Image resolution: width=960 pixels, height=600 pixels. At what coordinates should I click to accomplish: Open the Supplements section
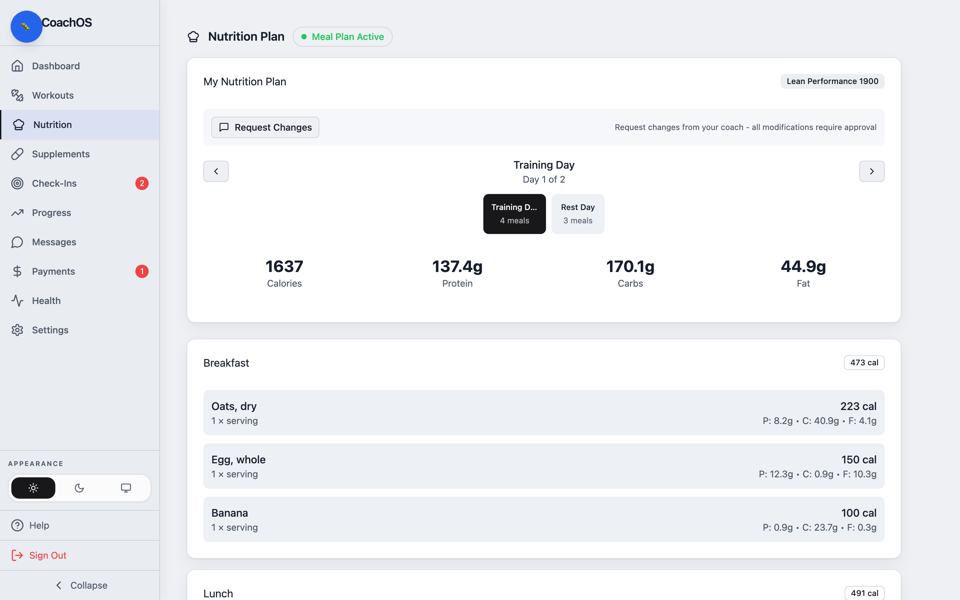pyautogui.click(x=80, y=154)
